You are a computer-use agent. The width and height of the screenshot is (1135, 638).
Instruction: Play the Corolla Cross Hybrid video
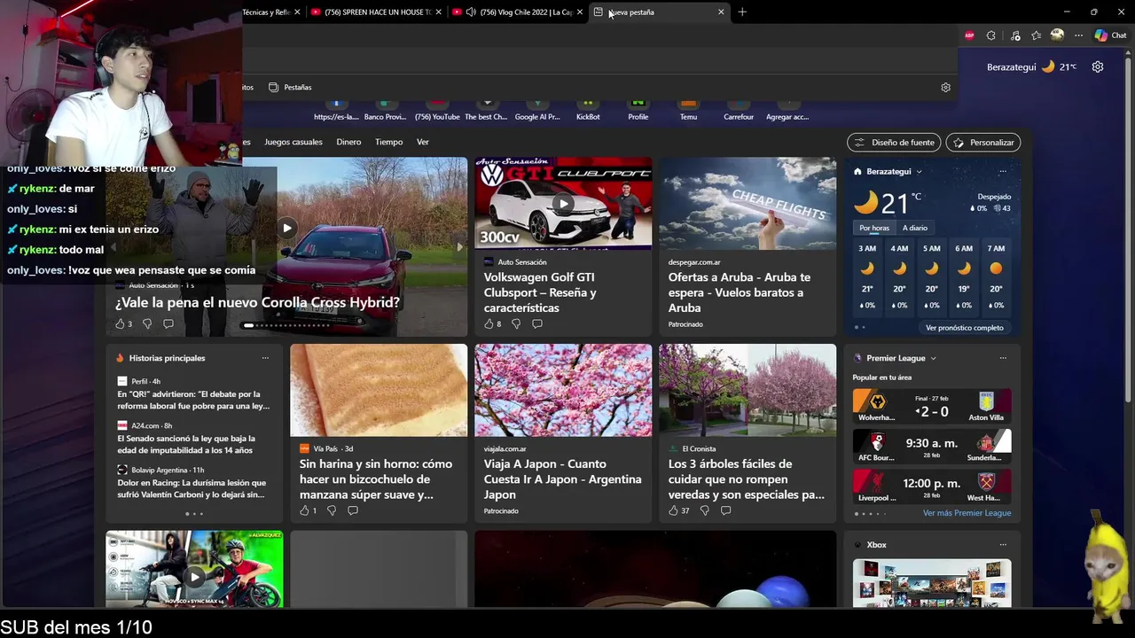(x=286, y=228)
